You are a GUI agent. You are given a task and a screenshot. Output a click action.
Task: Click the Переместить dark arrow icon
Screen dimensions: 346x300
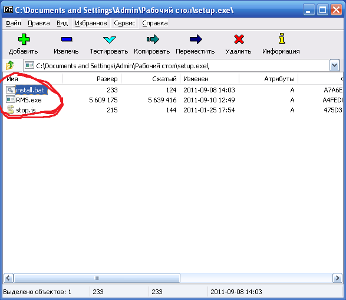(x=196, y=39)
